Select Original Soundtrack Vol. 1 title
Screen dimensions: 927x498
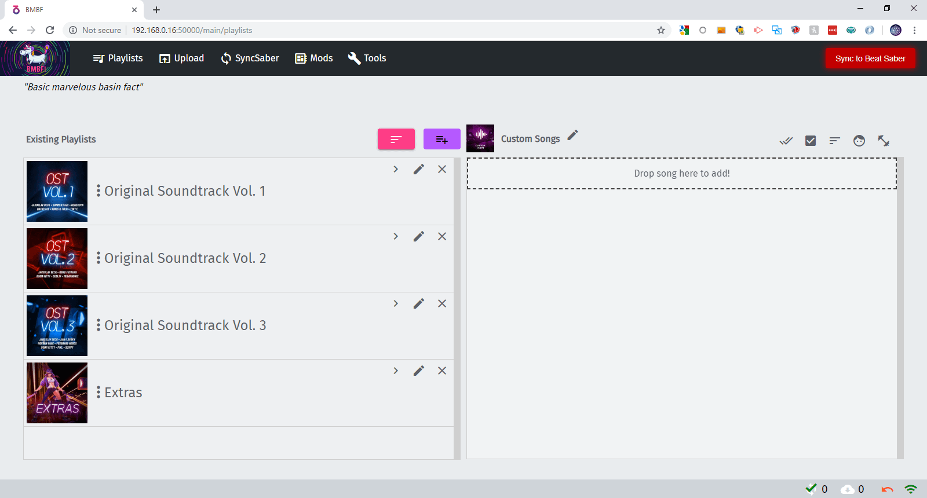(x=185, y=191)
